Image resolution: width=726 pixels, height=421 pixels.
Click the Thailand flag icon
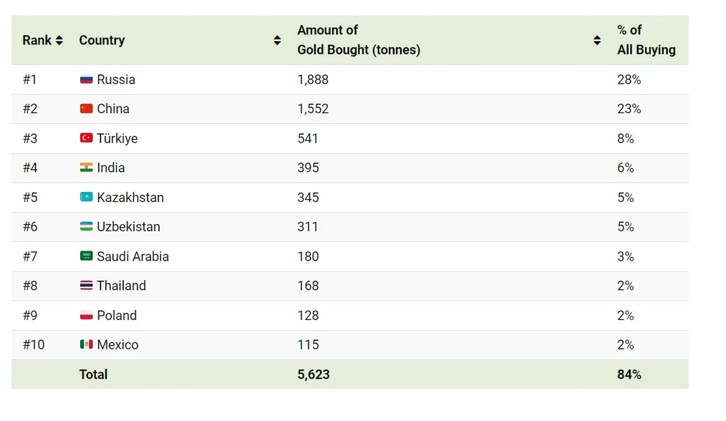tap(86, 286)
